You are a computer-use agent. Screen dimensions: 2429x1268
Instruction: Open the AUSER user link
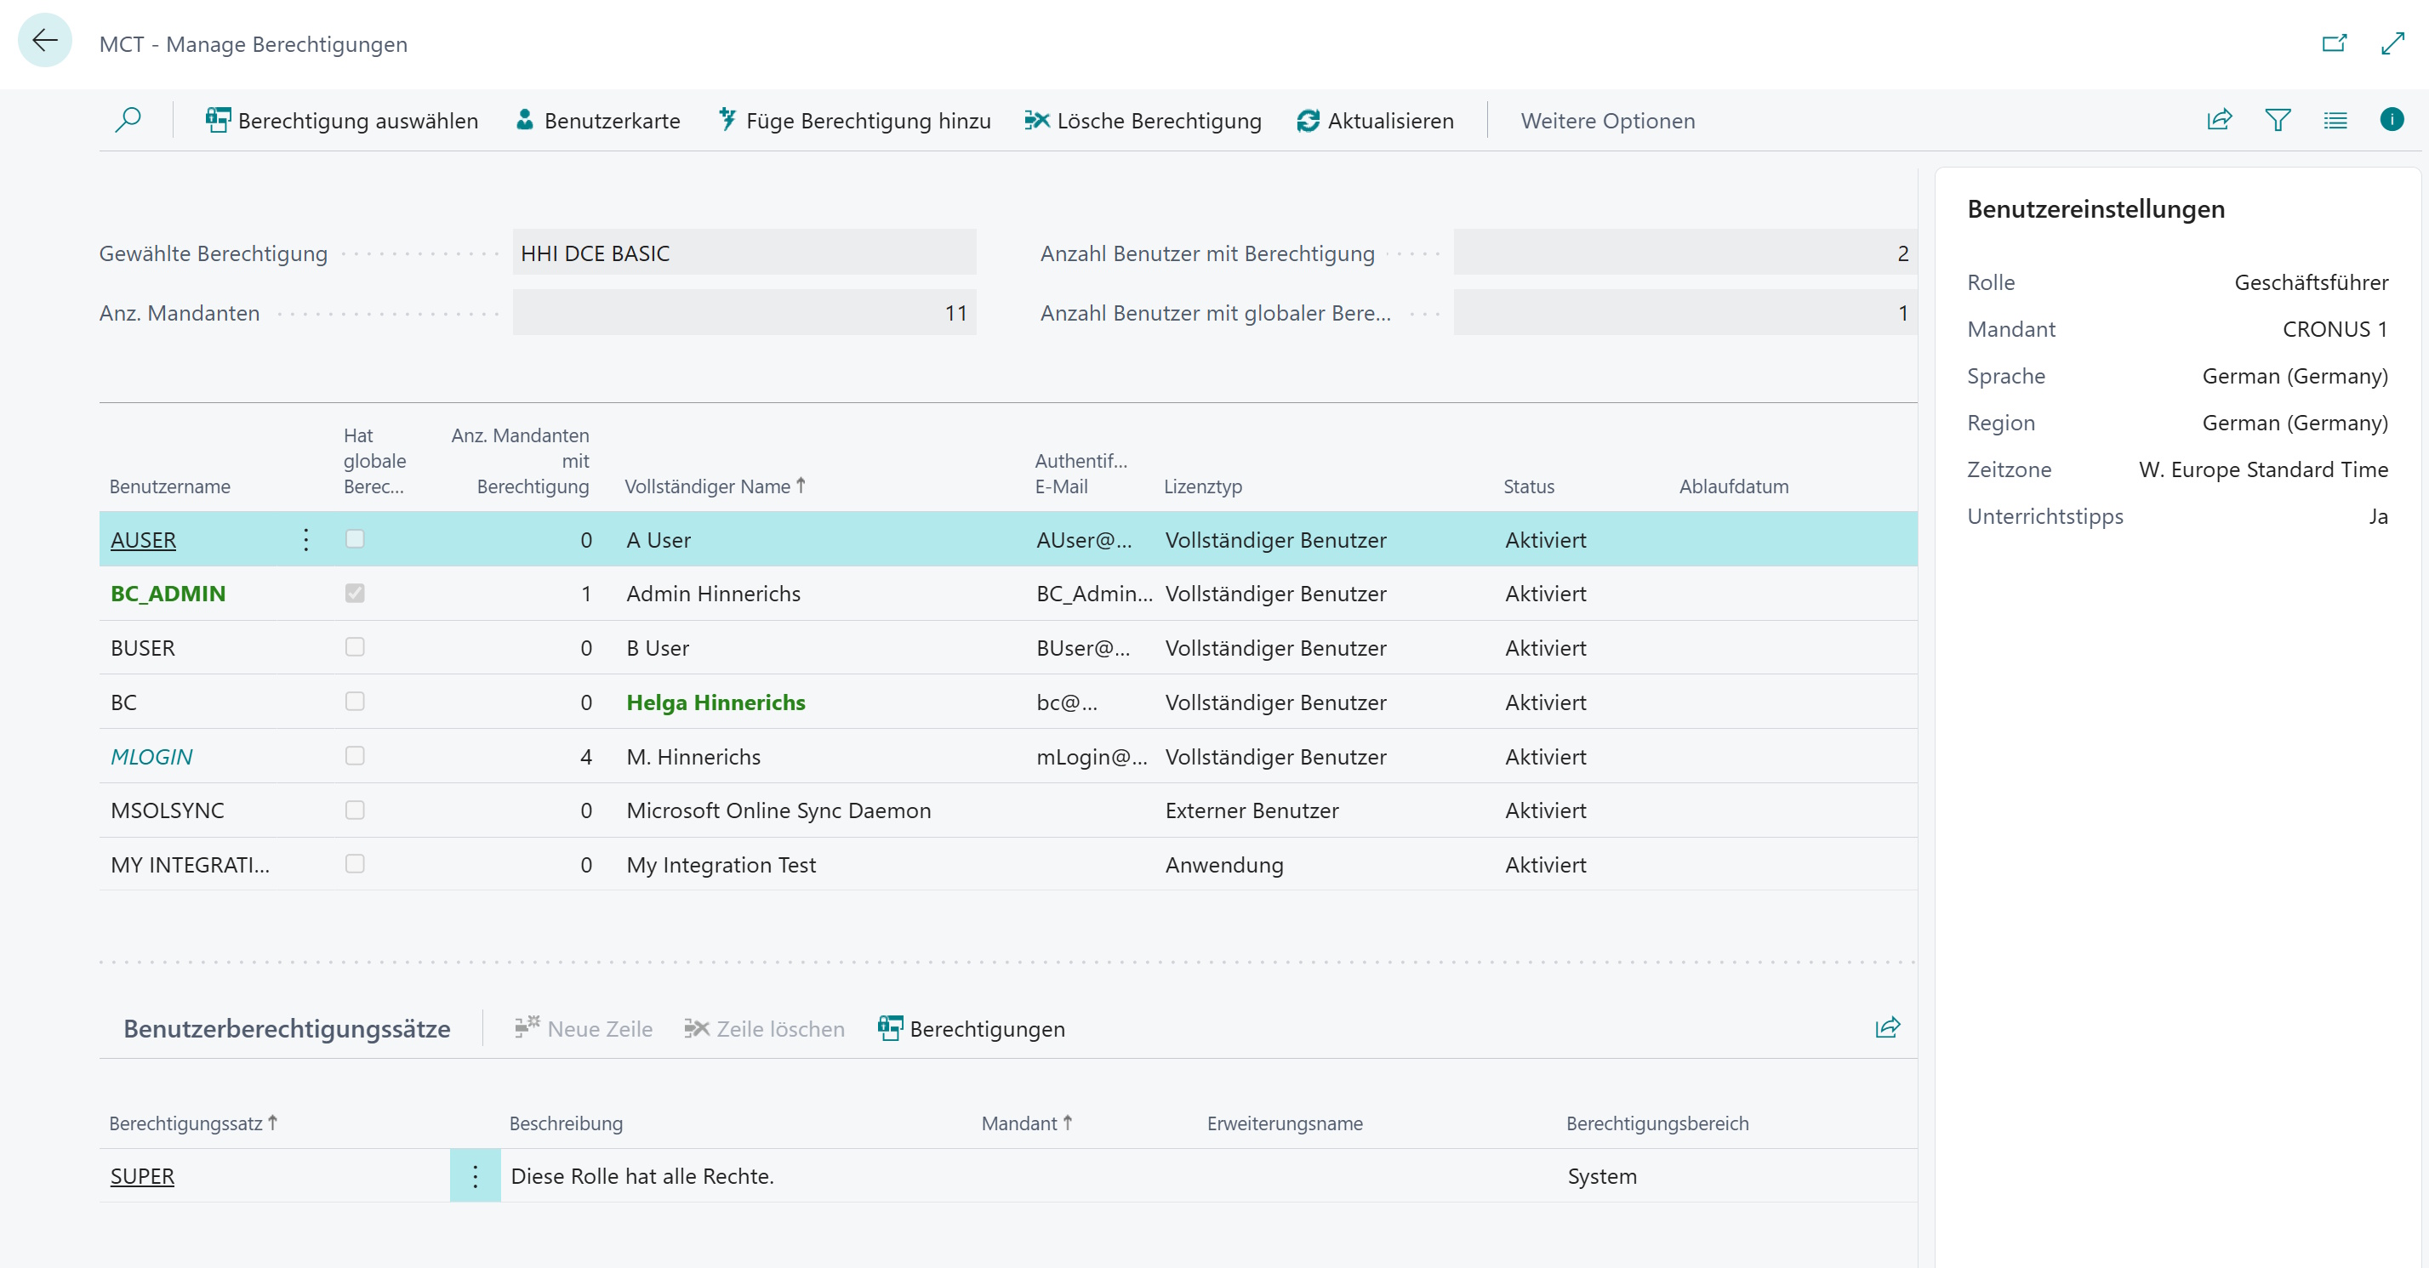(143, 540)
